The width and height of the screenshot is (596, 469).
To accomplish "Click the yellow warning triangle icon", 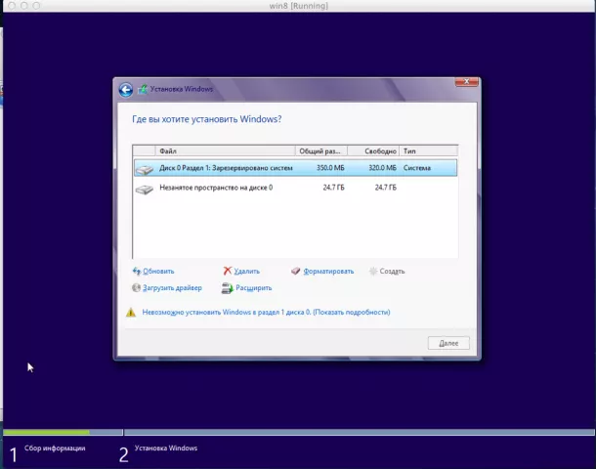I will tap(131, 313).
